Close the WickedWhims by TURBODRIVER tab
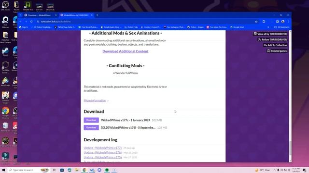Viewport: 309px width, 173px height. click(x=92, y=15)
